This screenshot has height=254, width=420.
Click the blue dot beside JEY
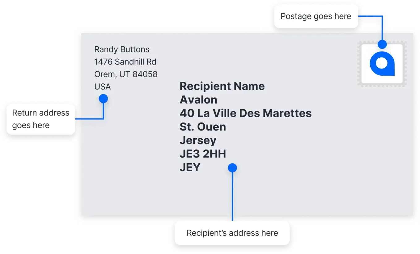pos(232,168)
